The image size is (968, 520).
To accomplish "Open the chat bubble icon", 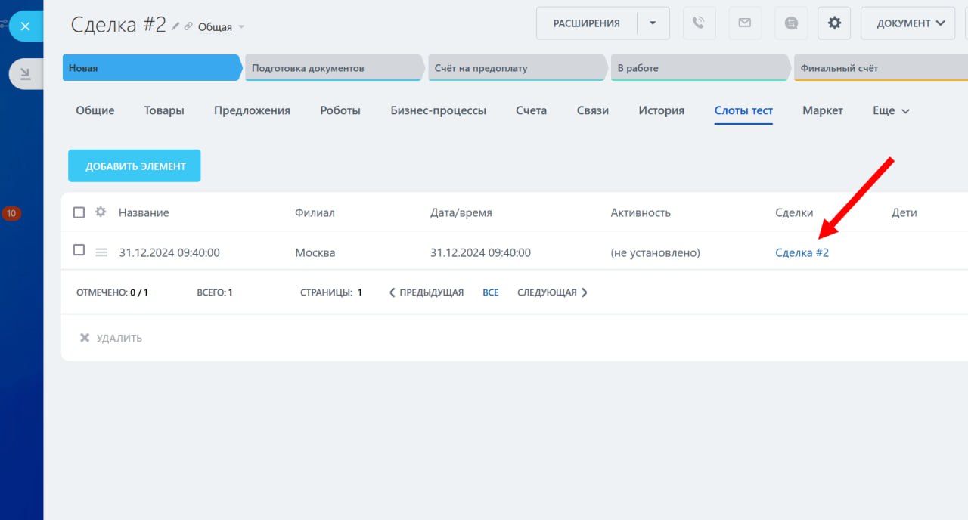I will [791, 23].
